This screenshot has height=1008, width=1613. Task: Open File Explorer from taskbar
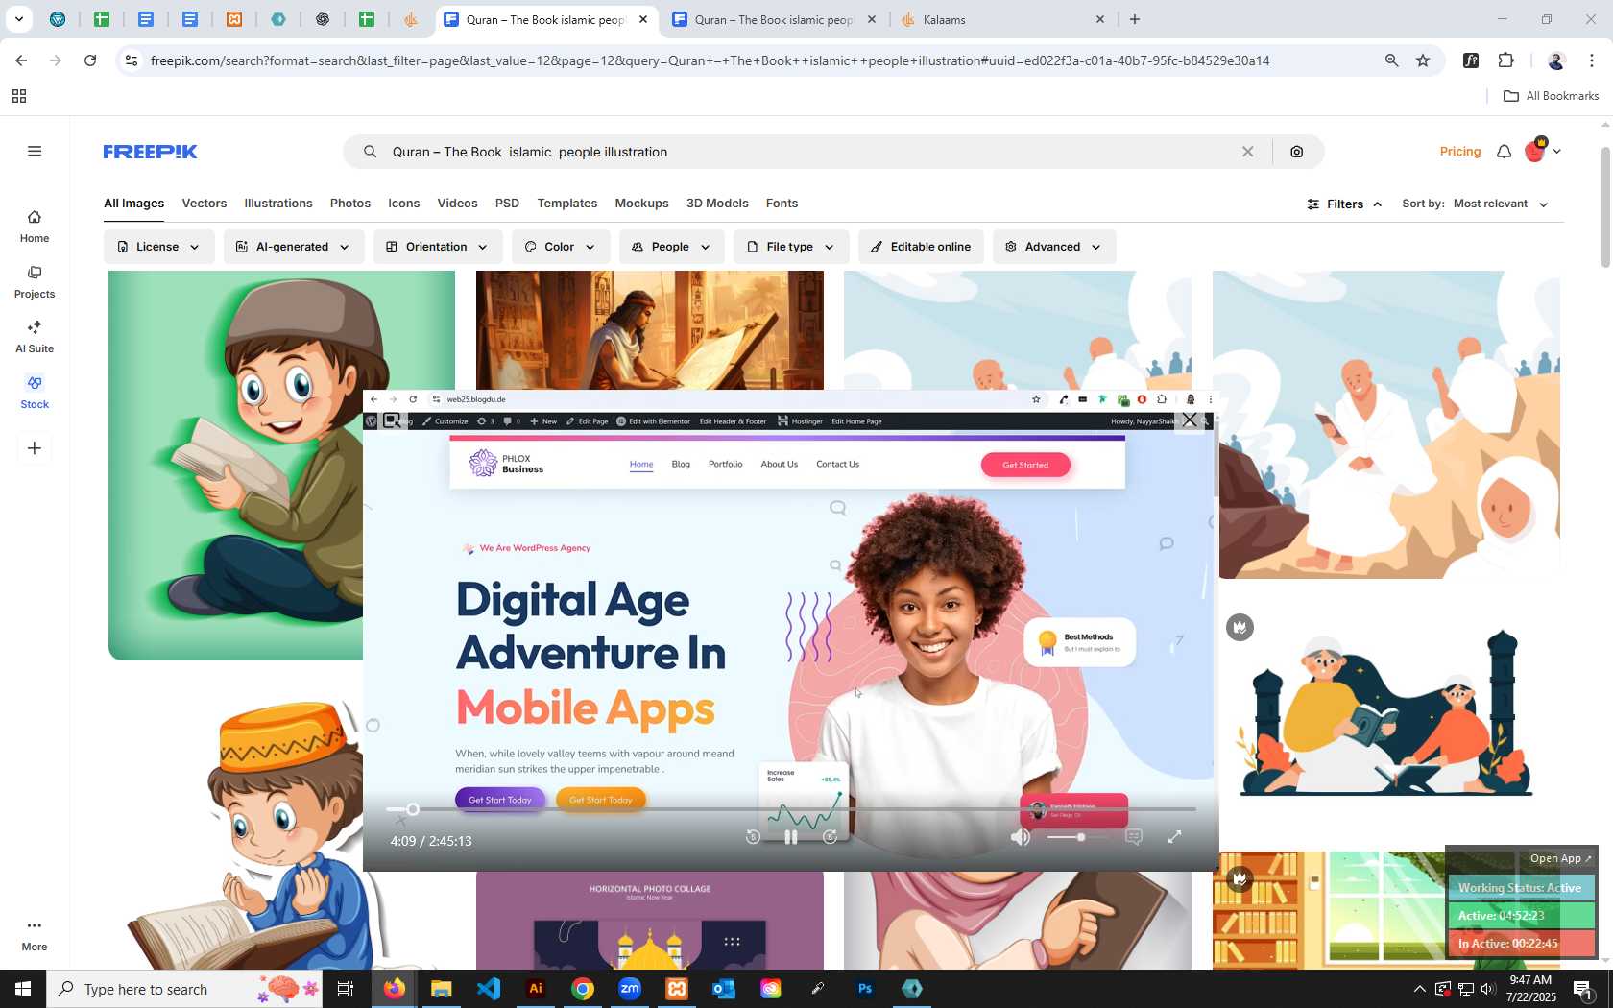coord(442,989)
